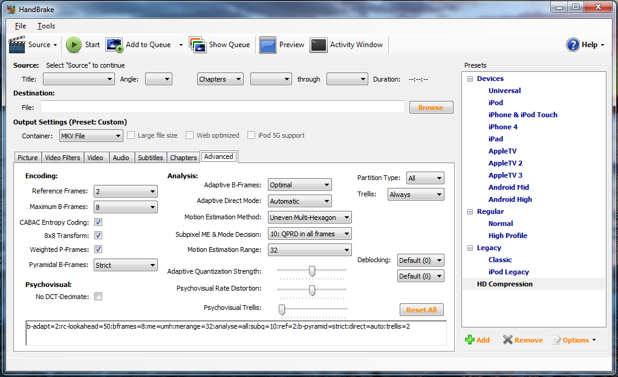
Task: Click the Source clapperboard icon
Action: pyautogui.click(x=17, y=45)
